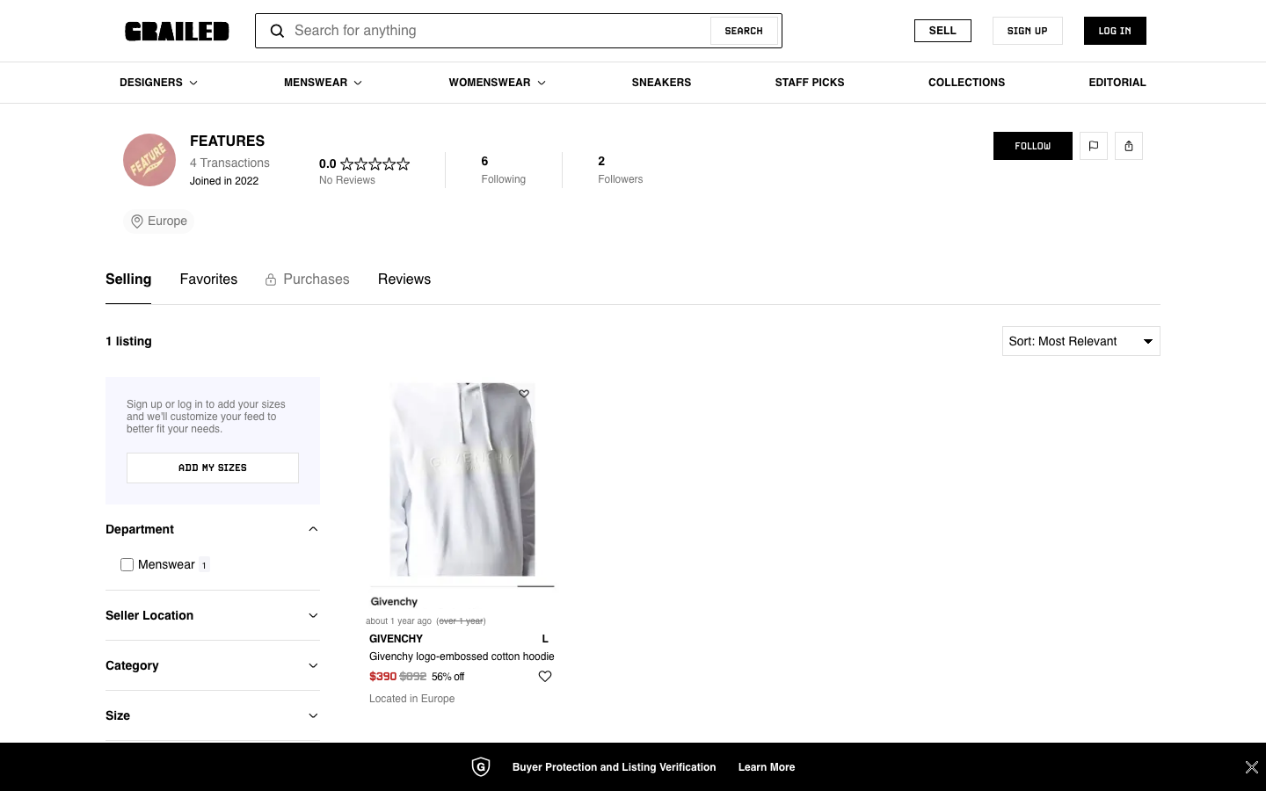The image size is (1266, 791).
Task: Click the 'No Reviews' text
Action: pos(347,180)
